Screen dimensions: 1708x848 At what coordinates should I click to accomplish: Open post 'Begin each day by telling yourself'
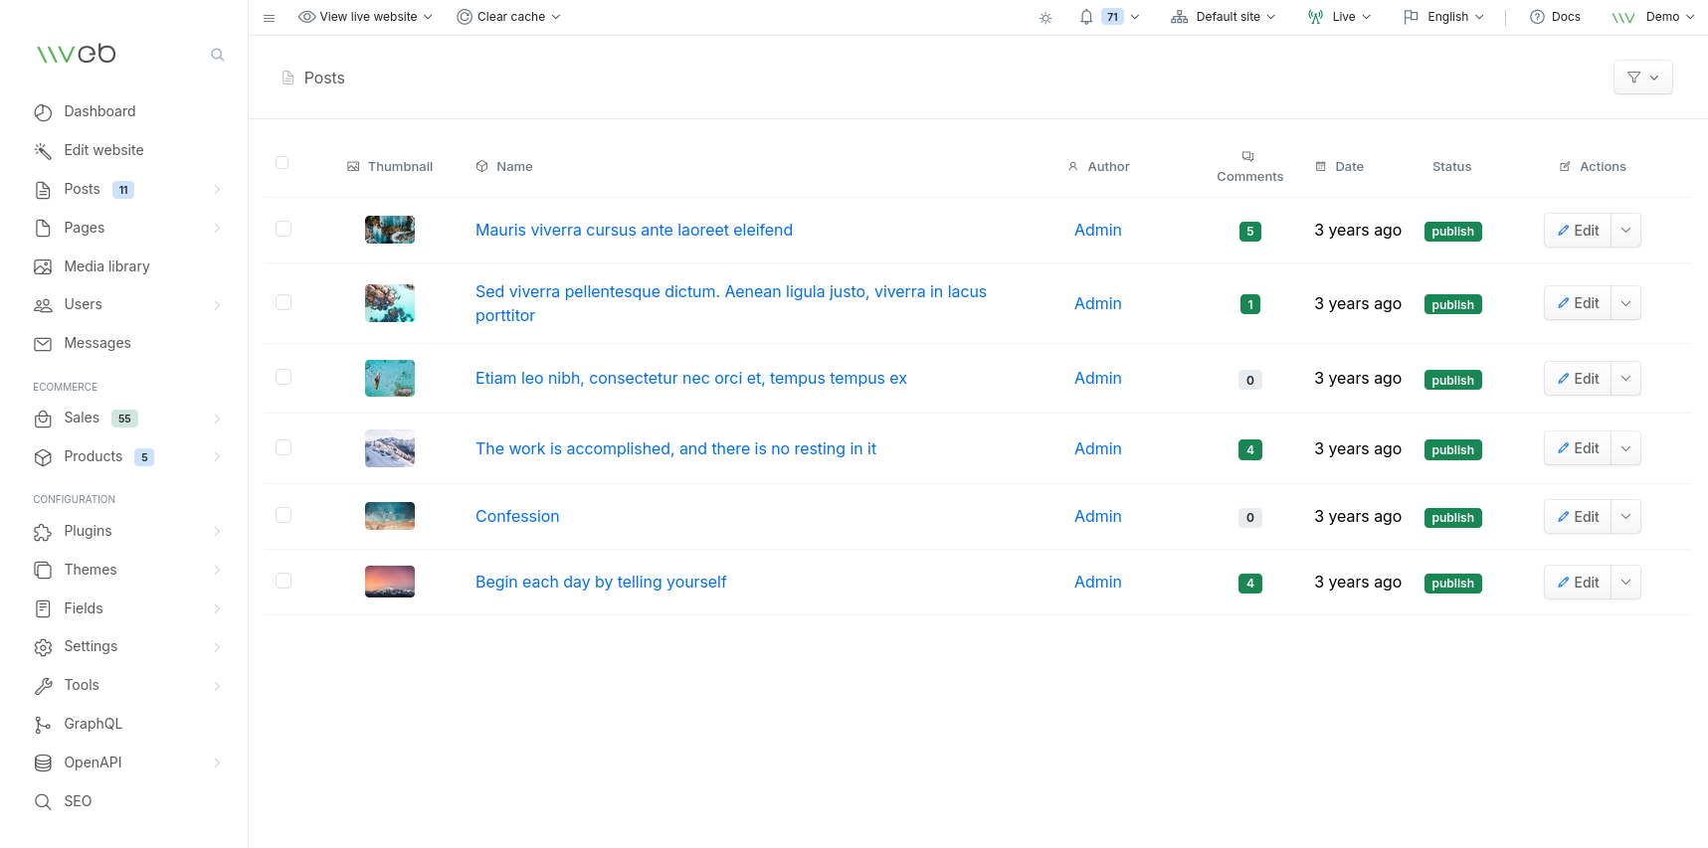click(x=601, y=582)
